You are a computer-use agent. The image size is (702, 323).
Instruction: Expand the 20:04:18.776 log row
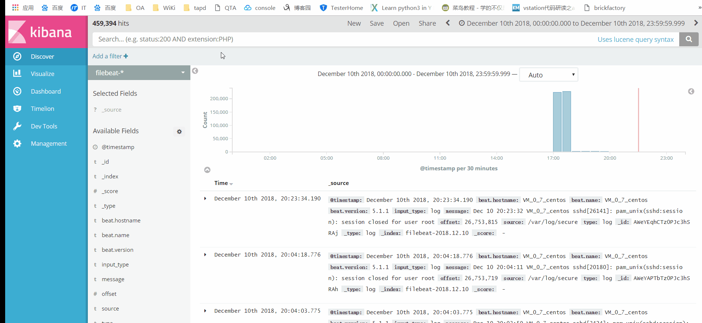205,255
